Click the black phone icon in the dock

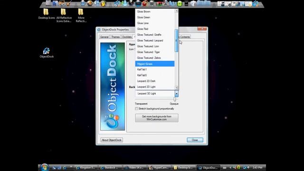[186, 3]
